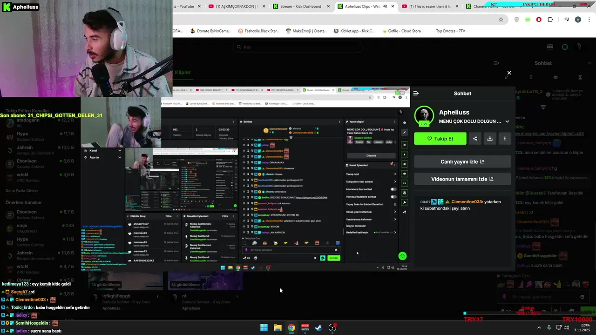Click the red Opera-style extension icon
The image size is (596, 335).
(539, 20)
